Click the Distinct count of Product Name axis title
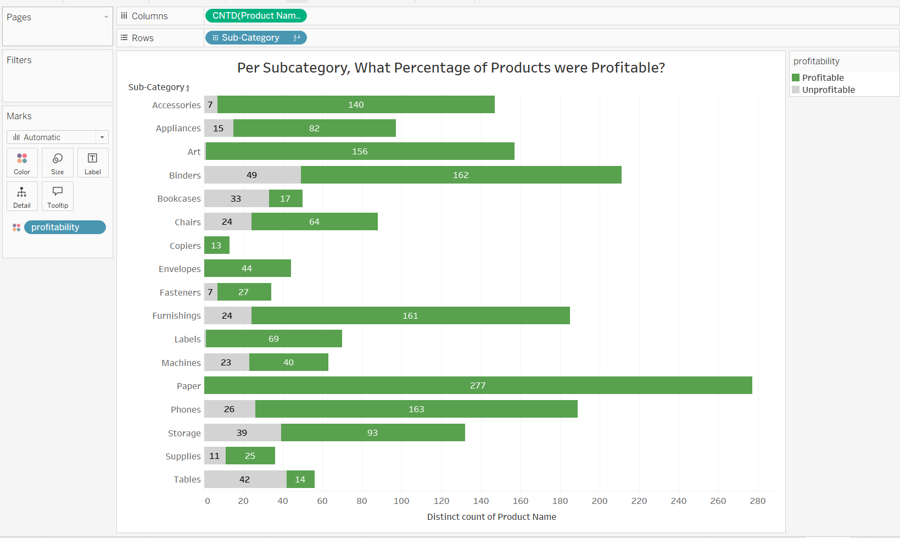This screenshot has width=900, height=538. click(x=491, y=517)
